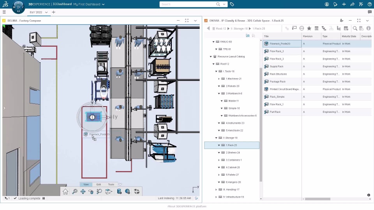Open the ENOVIA widget menu chevron
This screenshot has width=374, height=210.
click(x=367, y=21)
